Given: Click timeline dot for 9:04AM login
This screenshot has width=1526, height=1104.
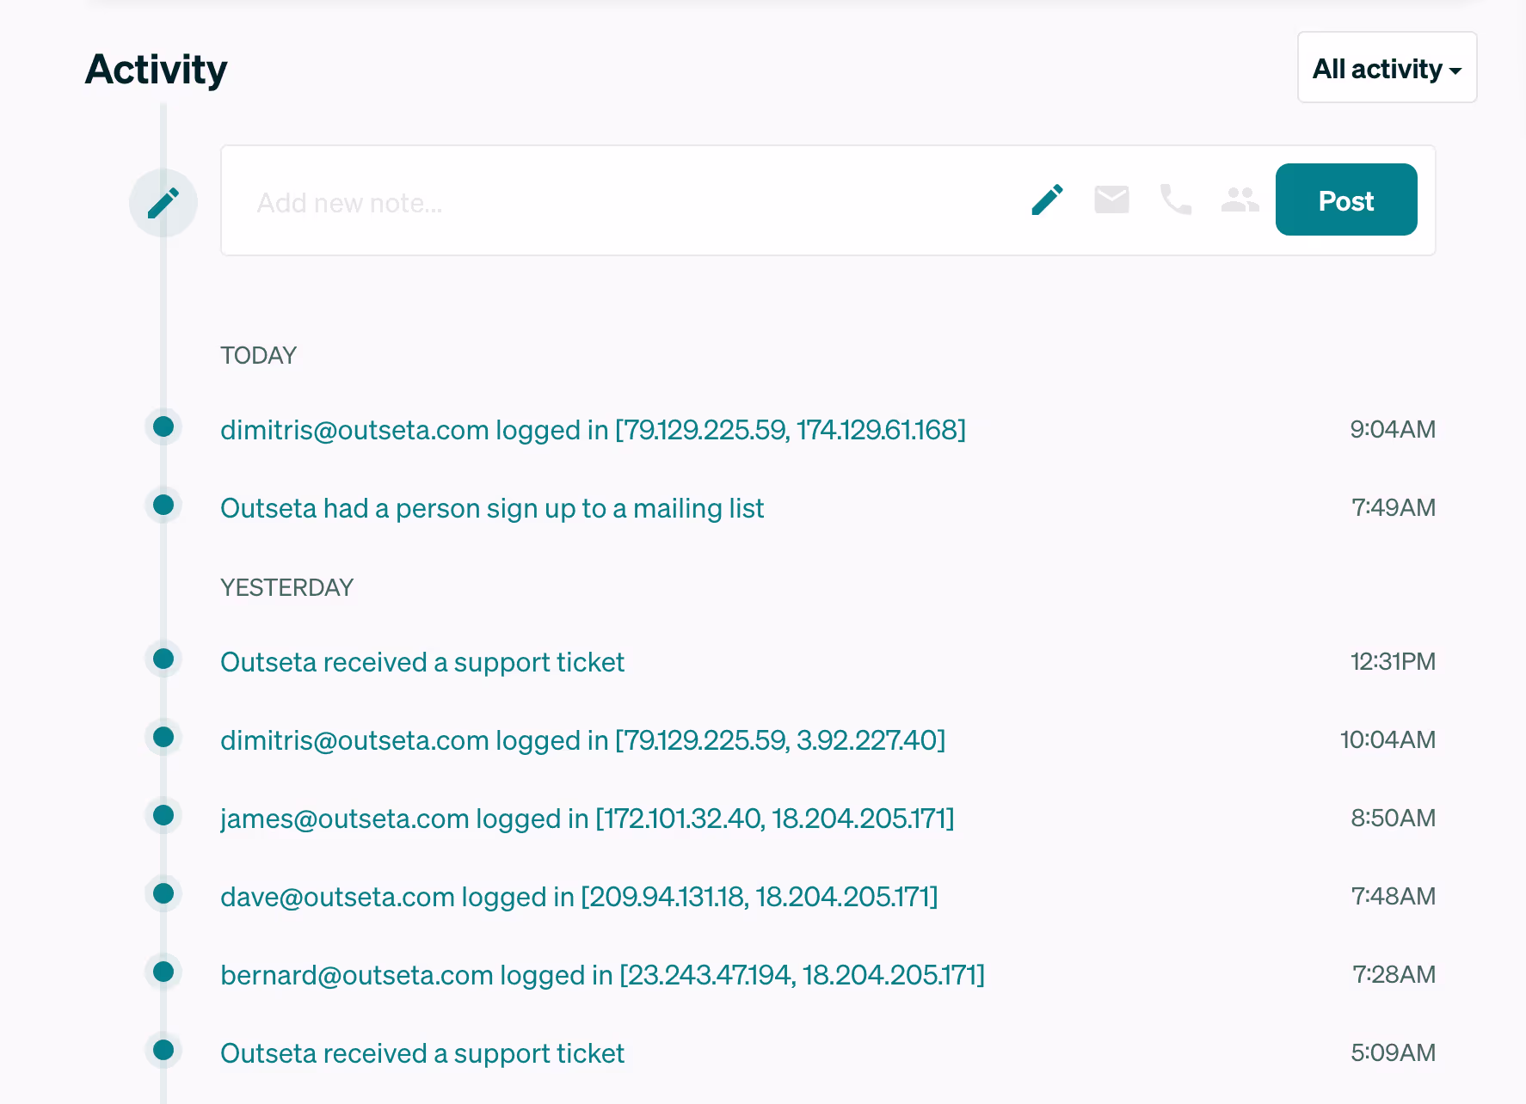Looking at the screenshot, I should coord(163,426).
